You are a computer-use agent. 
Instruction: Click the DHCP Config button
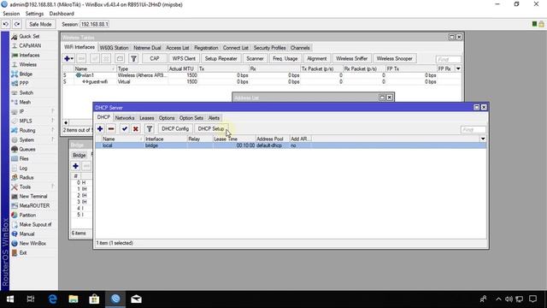tap(175, 129)
